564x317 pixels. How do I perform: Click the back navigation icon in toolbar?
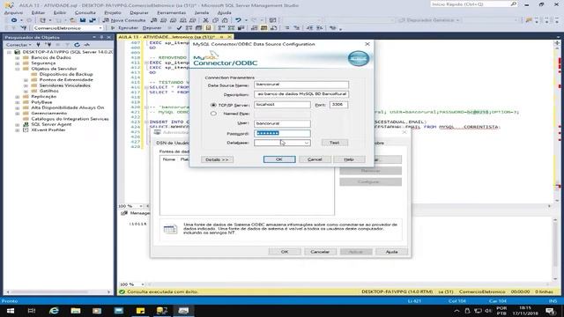tap(14, 20)
